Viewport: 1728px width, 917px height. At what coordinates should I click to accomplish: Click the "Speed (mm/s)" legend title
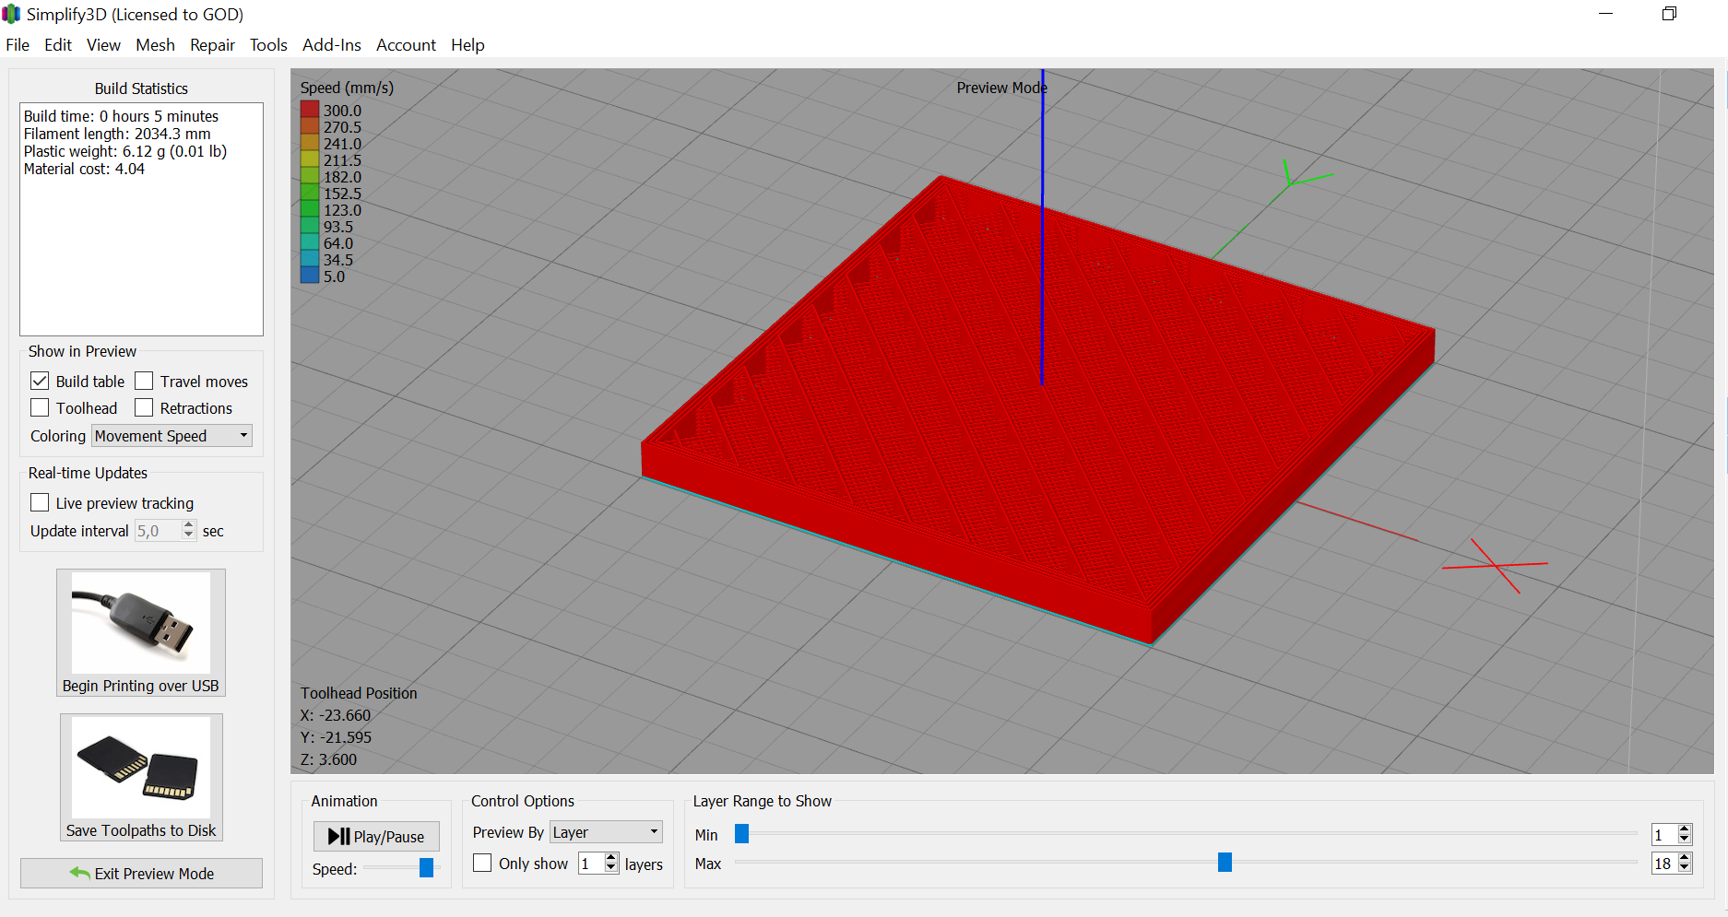(347, 88)
